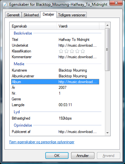Click the MP3 file icon in title bar
This screenshot has width=125, height=164.
point(5,4)
